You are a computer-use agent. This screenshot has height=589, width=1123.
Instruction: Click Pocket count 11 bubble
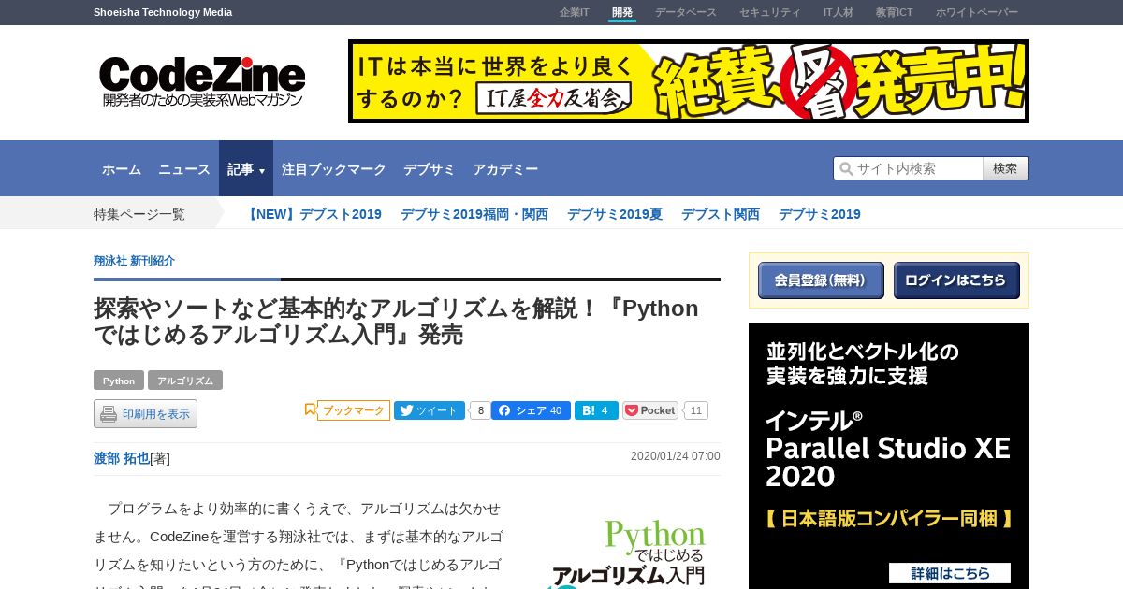(x=695, y=410)
